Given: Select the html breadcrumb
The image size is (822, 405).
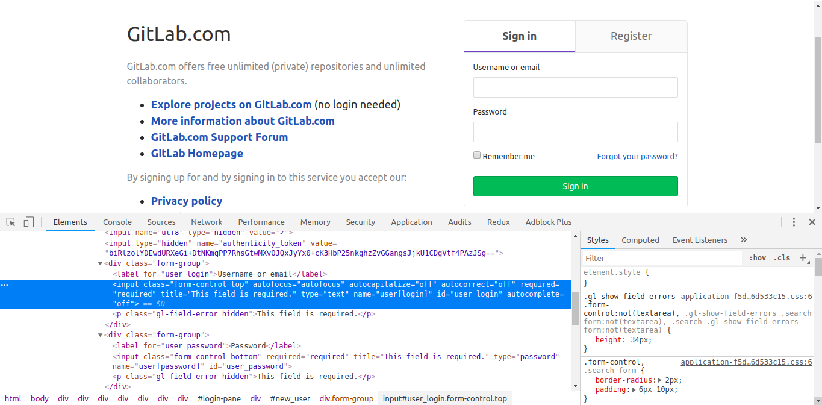Looking at the screenshot, I should tap(13, 398).
